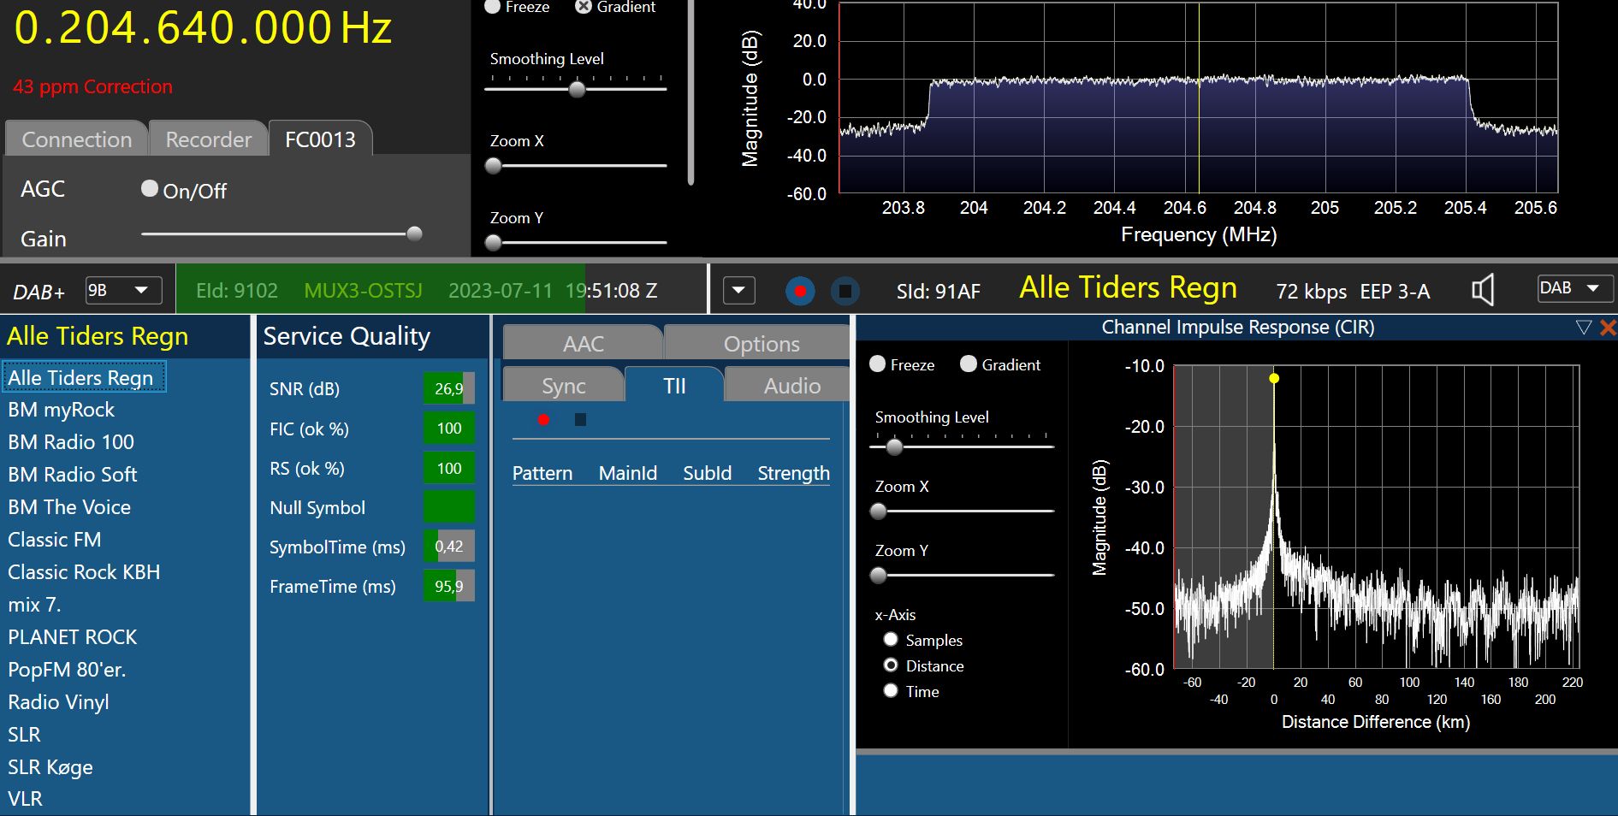
Task: Start recording with the red record button
Action: [800, 292]
